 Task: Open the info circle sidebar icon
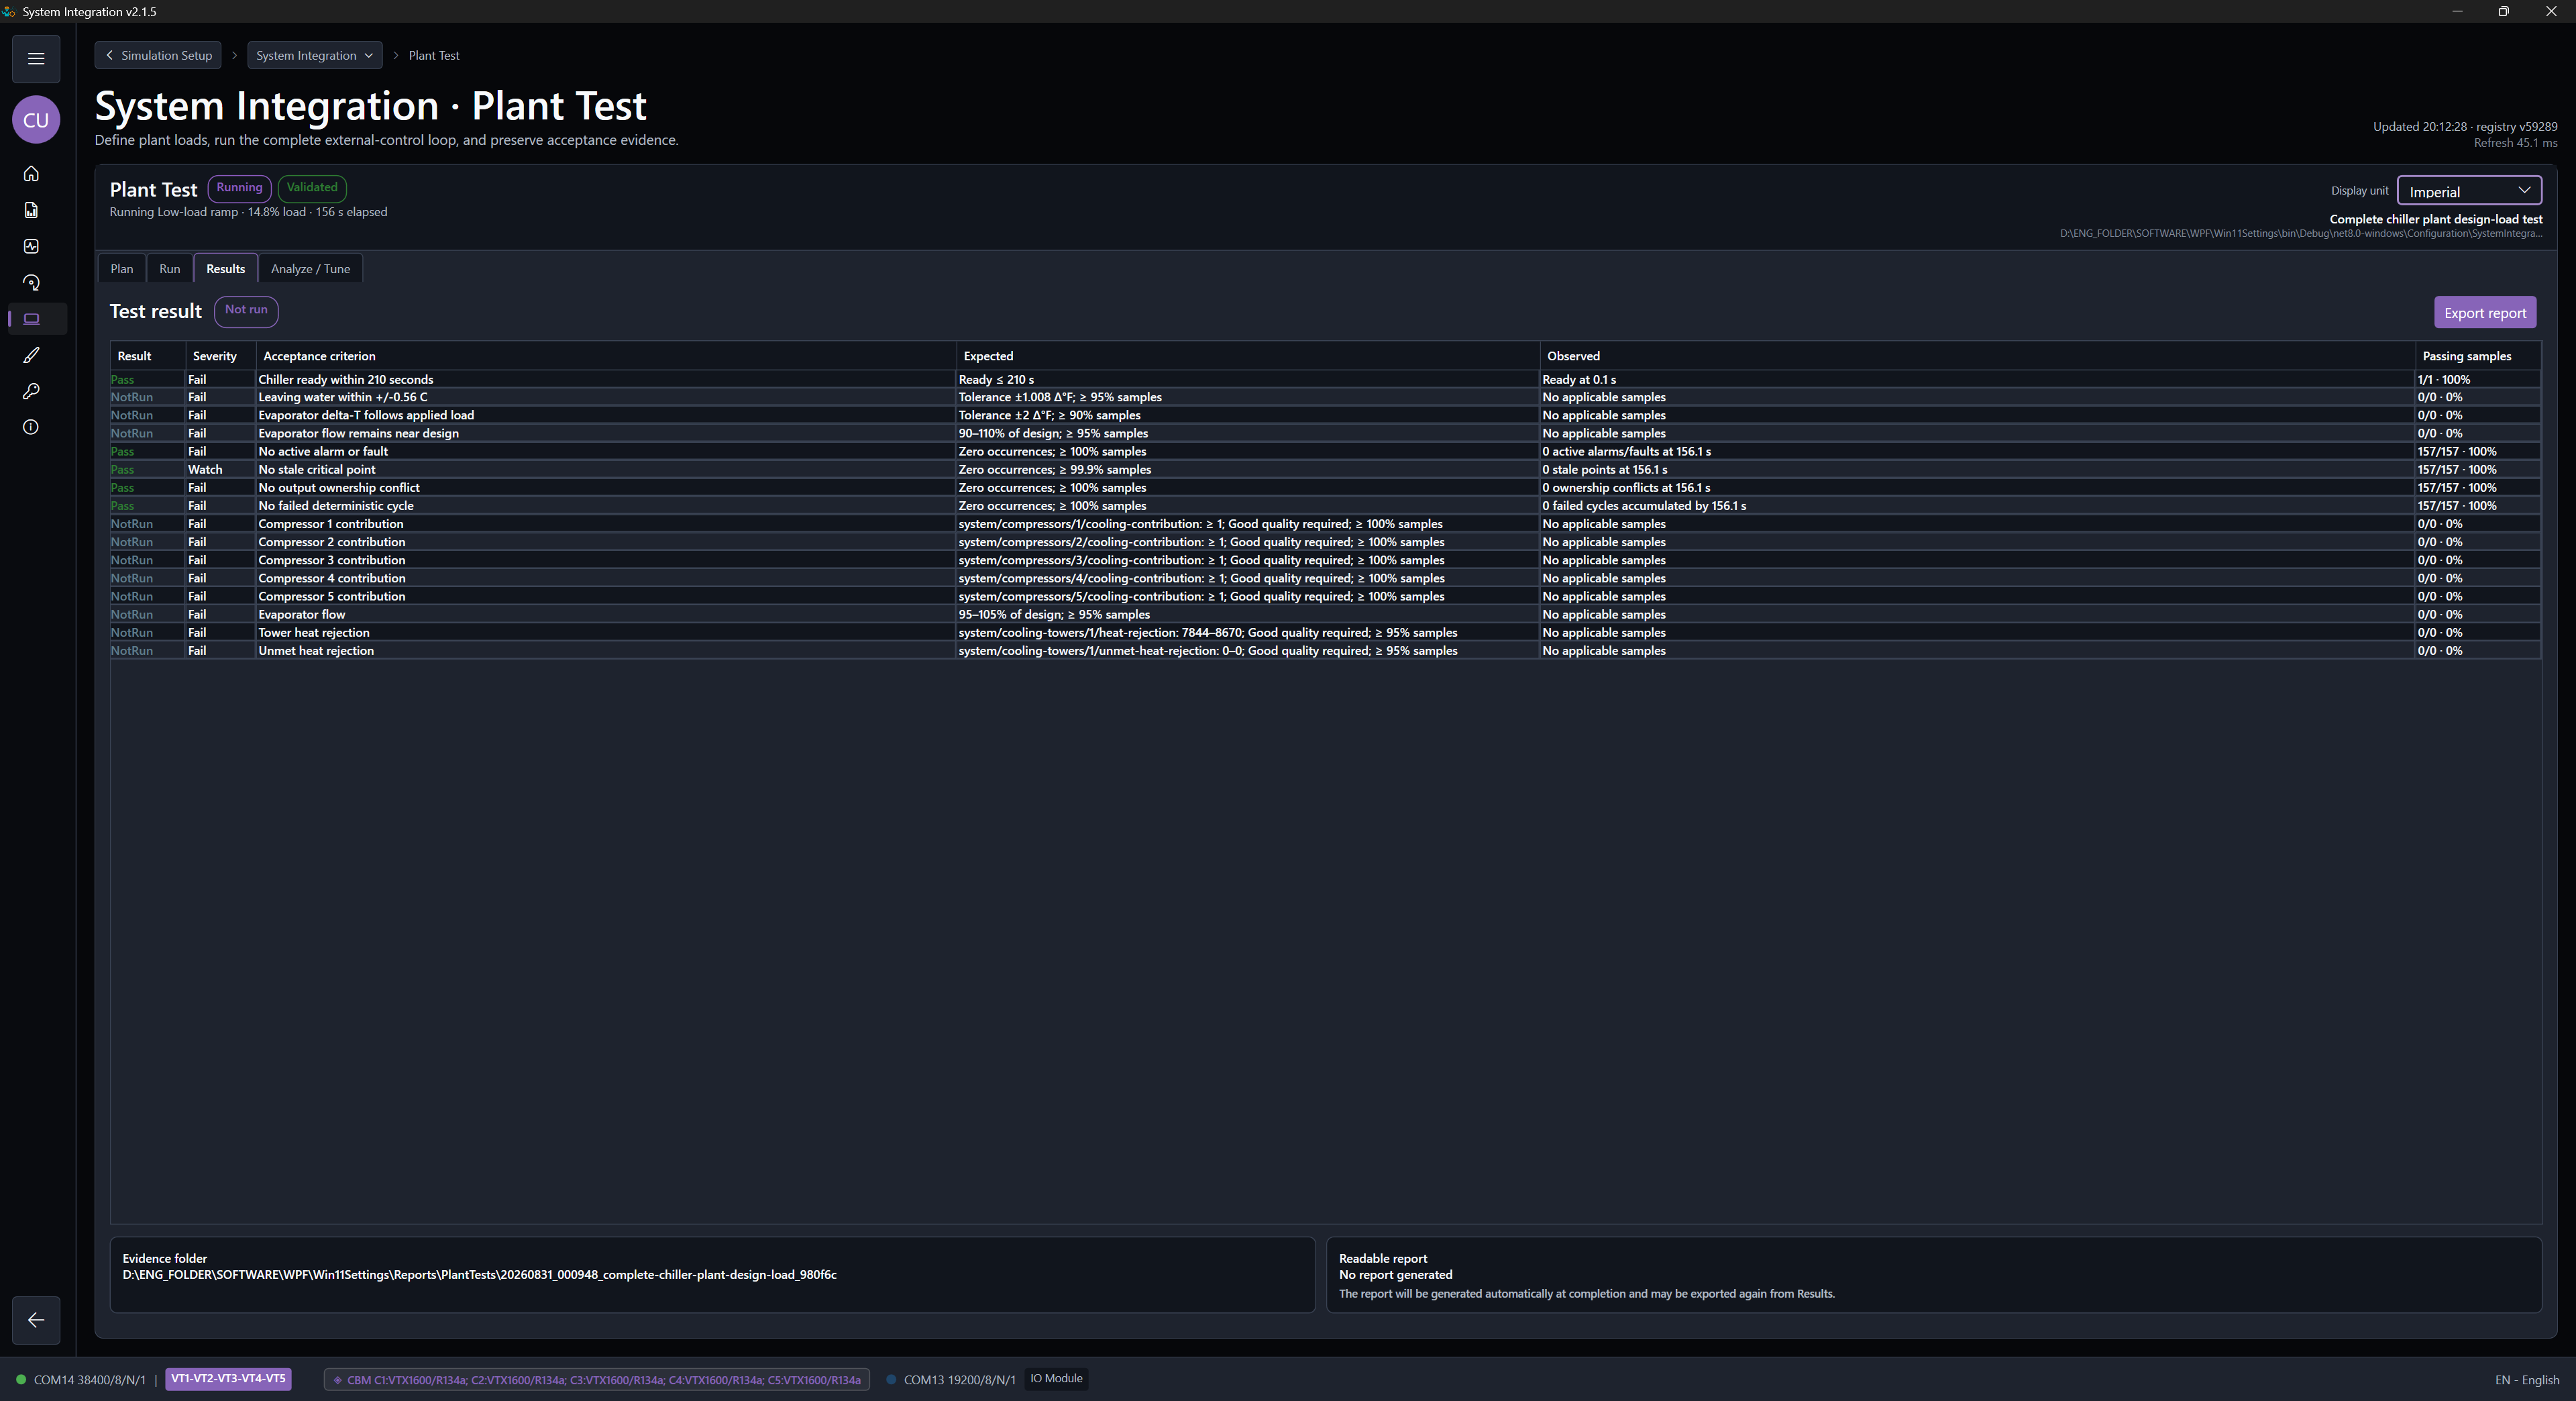point(31,427)
